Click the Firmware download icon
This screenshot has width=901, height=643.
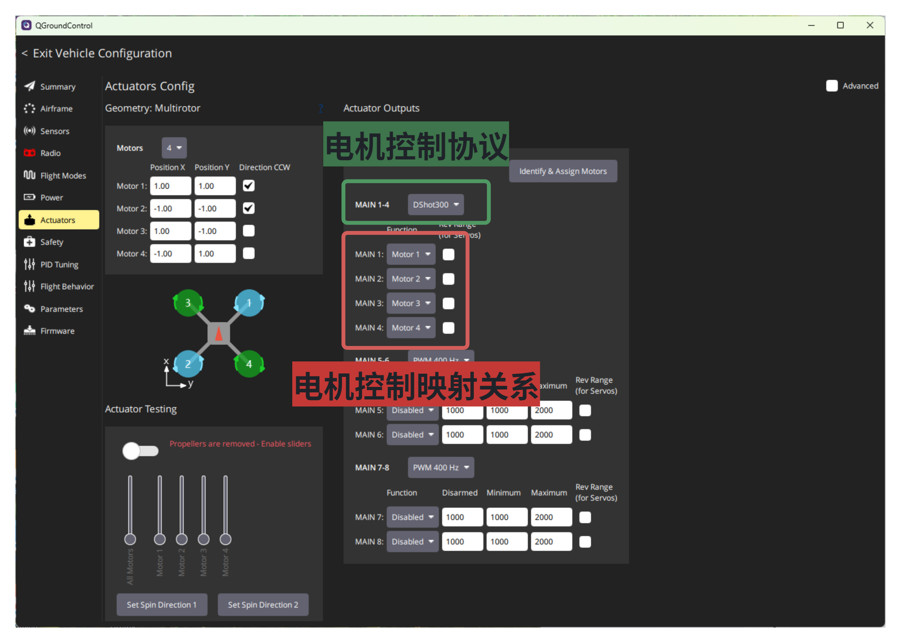pos(29,331)
